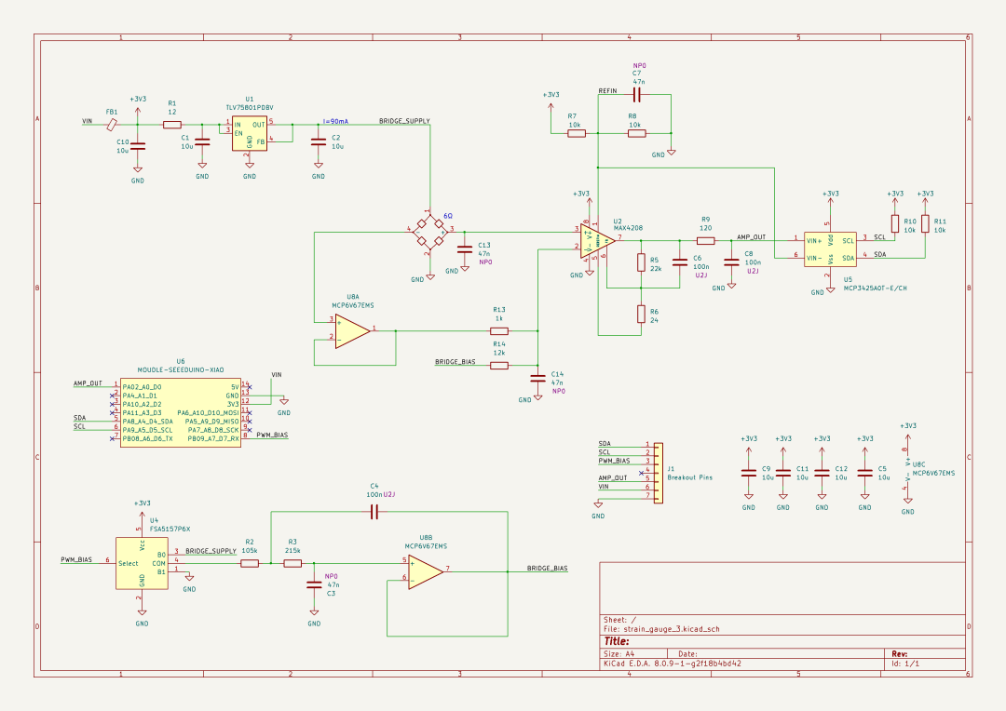Select the File: strain_gauge_3.kicad_sch title-block text
1006x711 pixels.
[661, 629]
